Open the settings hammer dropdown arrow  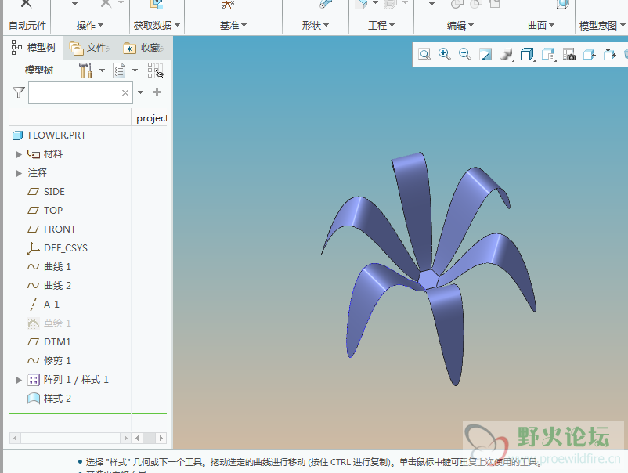click(x=102, y=70)
